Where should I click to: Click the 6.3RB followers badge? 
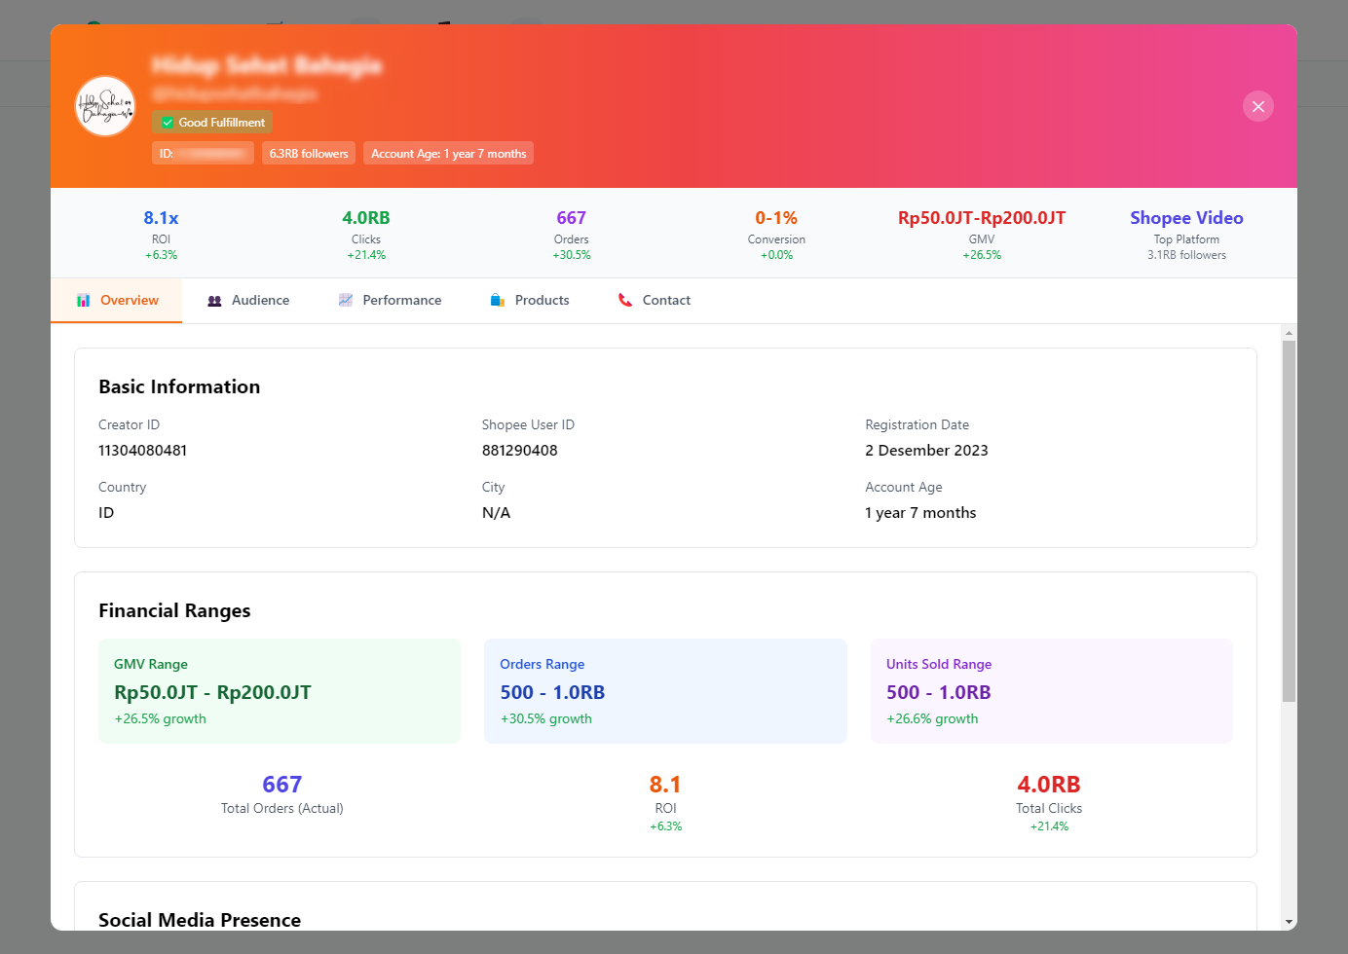(x=308, y=154)
